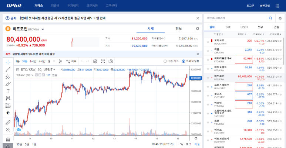The width and height of the screenshot is (286, 148).
Task: Open the 입출금 menu
Action: point(55,6)
